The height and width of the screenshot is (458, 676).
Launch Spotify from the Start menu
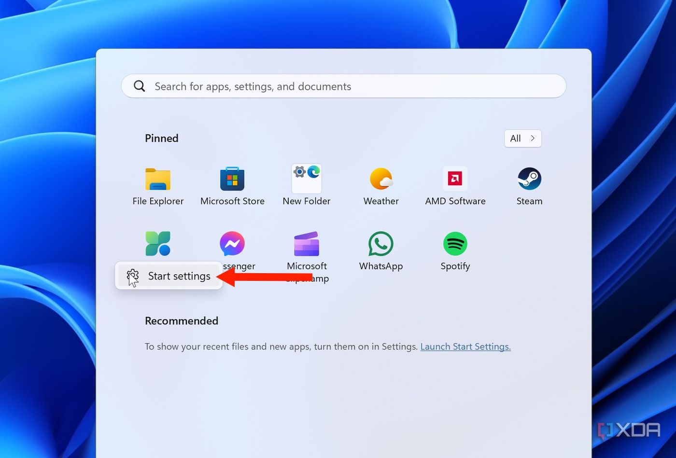click(455, 244)
